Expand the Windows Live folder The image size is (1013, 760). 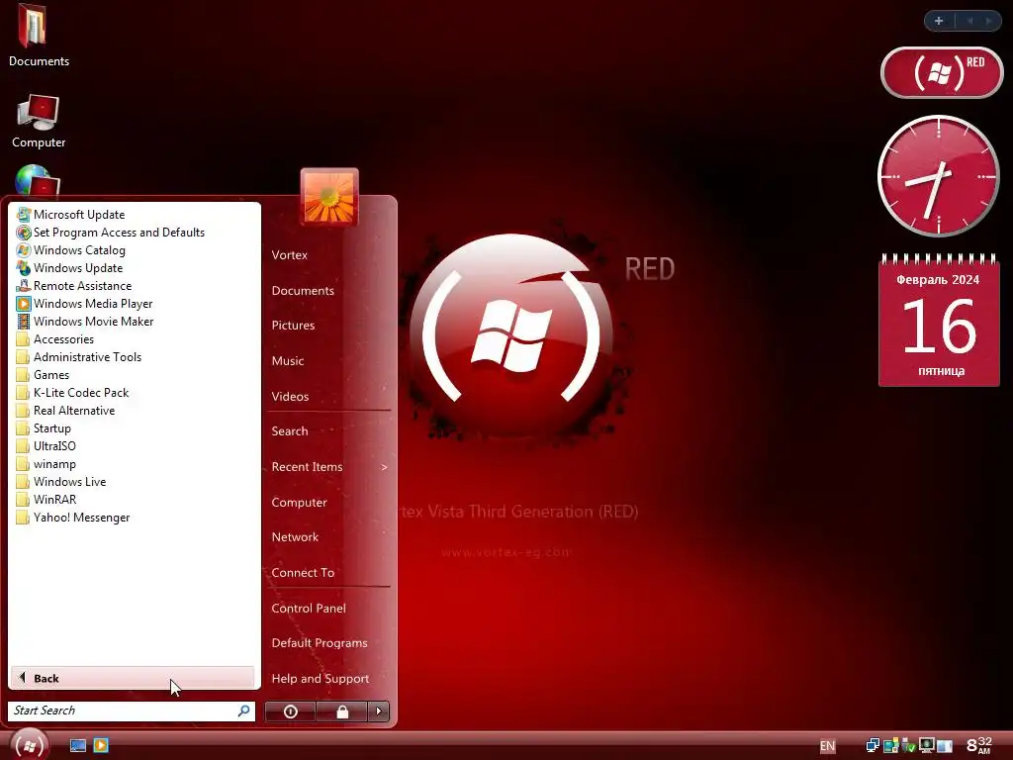coord(60,482)
